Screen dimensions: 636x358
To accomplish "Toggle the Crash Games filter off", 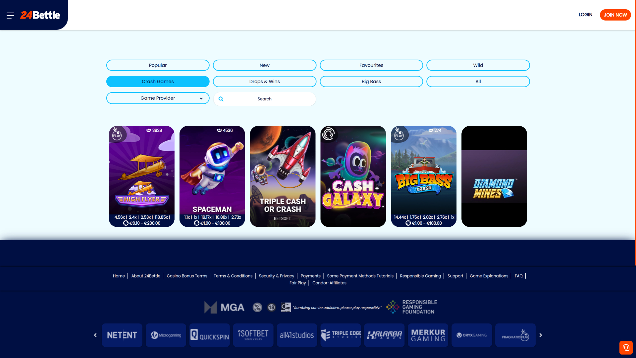I will coord(158,81).
